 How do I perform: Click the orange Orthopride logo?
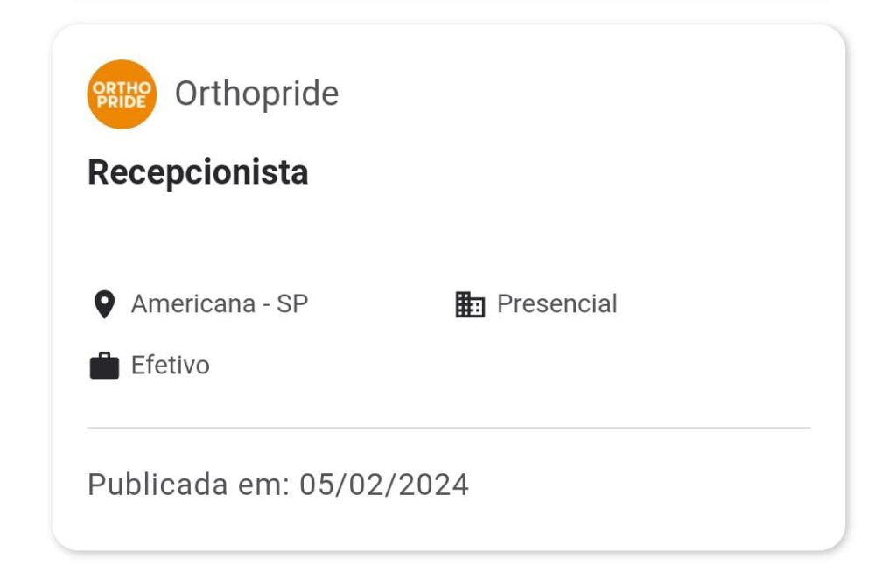(x=122, y=94)
